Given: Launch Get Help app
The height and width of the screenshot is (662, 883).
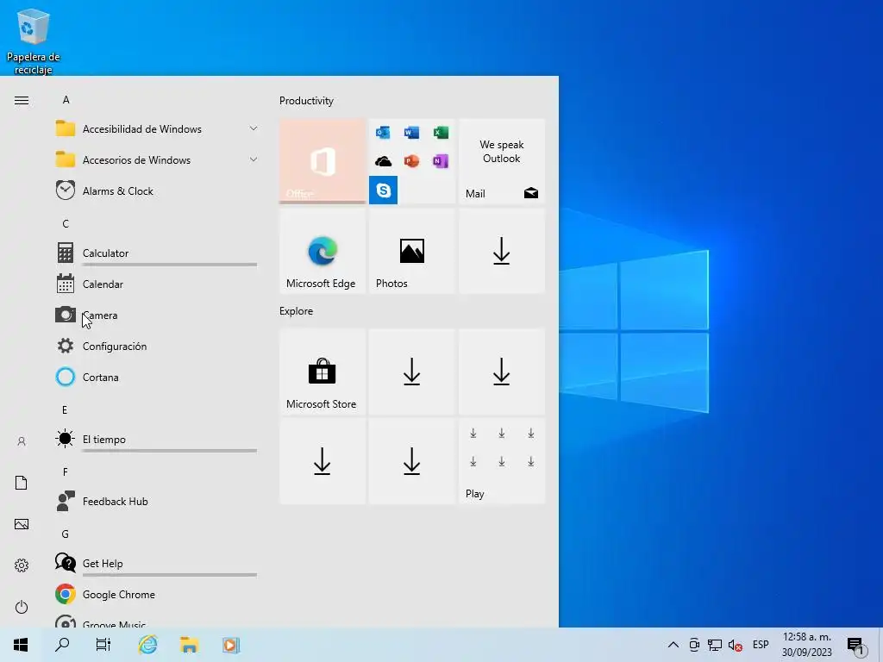Looking at the screenshot, I should pos(157,563).
